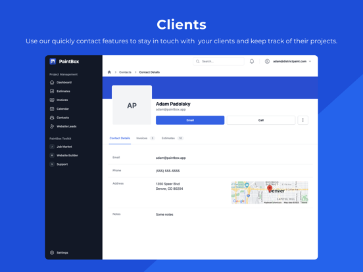
Task: Click the Denver map thumbnail
Action: point(270,193)
